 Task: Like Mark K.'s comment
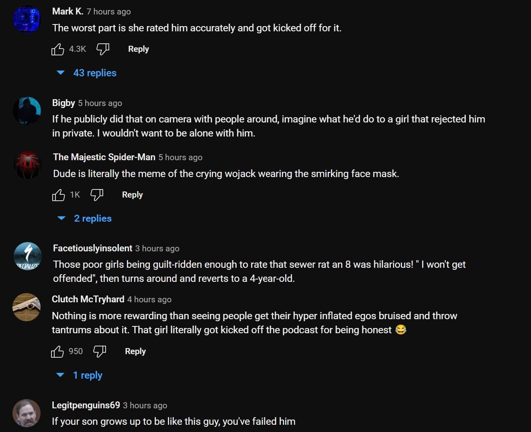58,49
